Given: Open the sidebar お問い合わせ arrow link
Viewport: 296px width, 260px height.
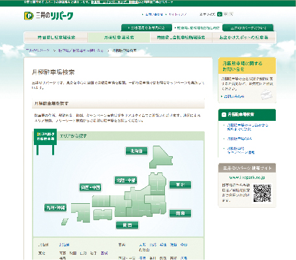Looking at the screenshot, I should (x=234, y=96).
